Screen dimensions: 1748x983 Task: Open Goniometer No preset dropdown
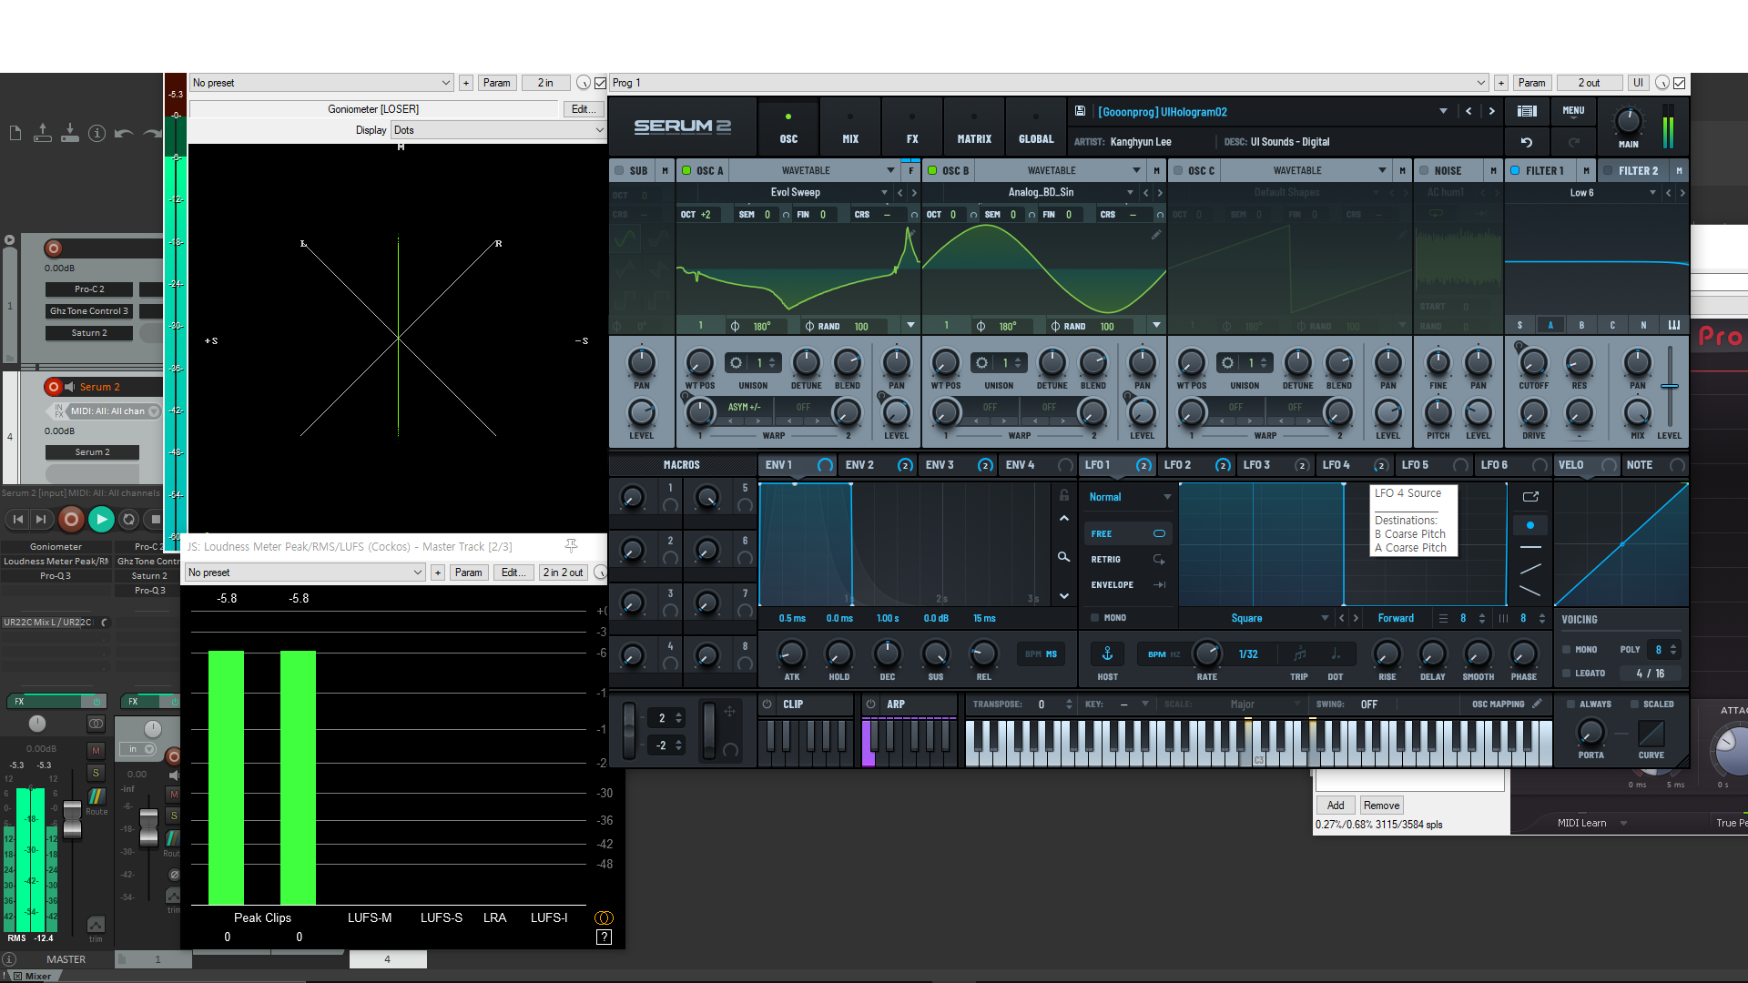pos(321,83)
